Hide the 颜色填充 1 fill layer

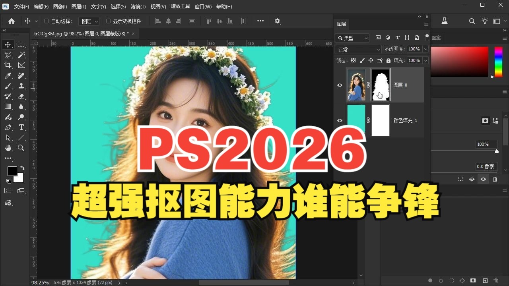(340, 120)
